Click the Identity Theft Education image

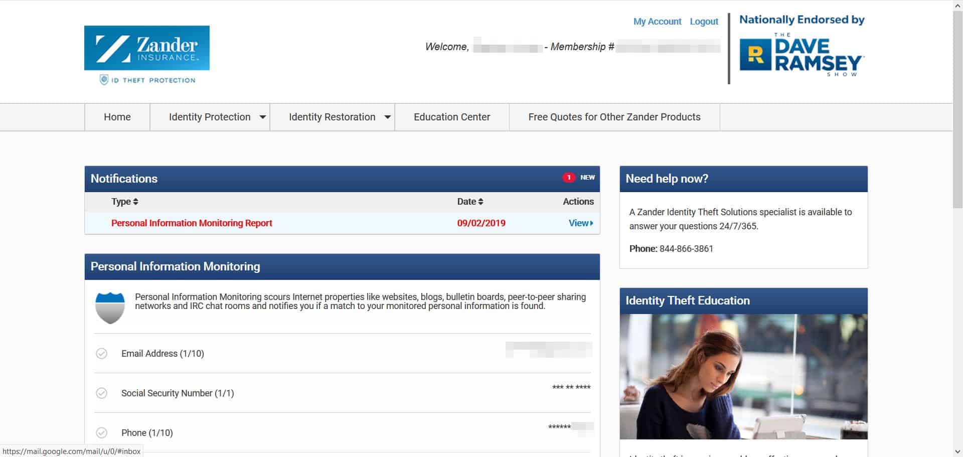click(743, 376)
